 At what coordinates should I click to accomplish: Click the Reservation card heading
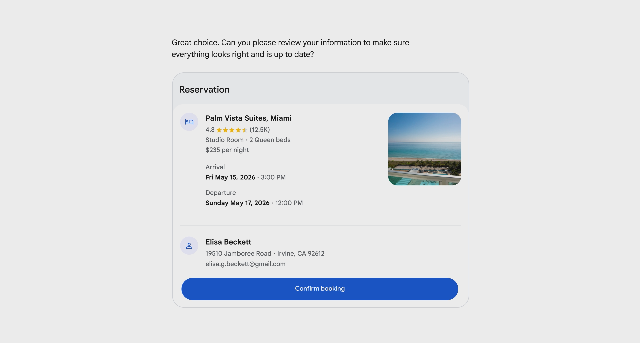pyautogui.click(x=204, y=90)
